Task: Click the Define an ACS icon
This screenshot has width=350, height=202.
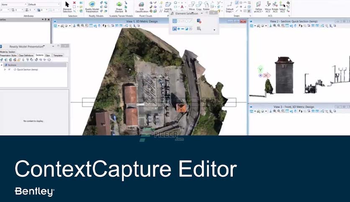Action: 258,7
